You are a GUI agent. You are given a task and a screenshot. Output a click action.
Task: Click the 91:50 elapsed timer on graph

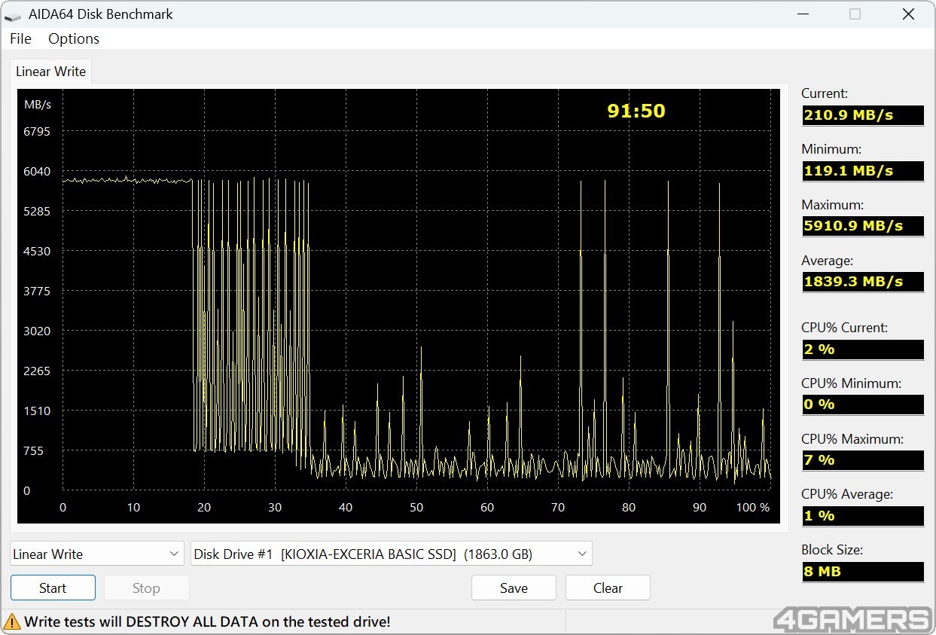(x=636, y=111)
